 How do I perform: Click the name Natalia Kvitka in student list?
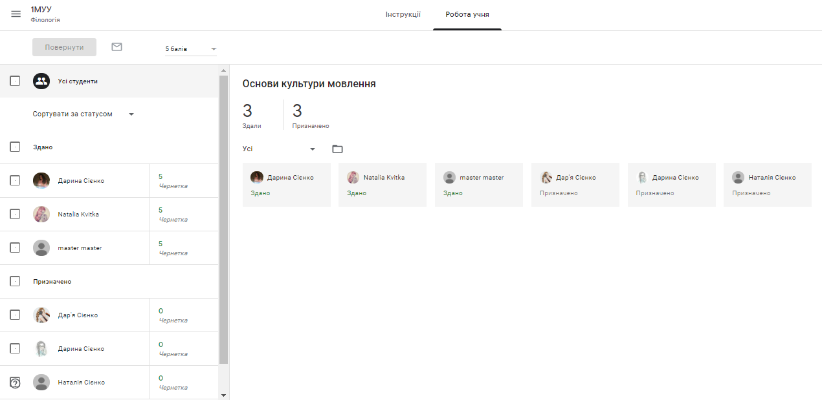pyautogui.click(x=78, y=215)
